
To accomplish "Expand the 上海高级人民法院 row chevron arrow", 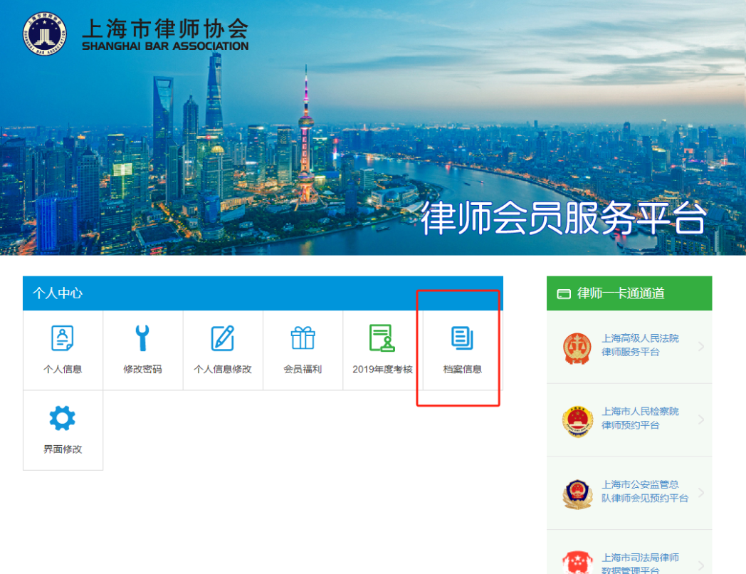I will pos(701,347).
